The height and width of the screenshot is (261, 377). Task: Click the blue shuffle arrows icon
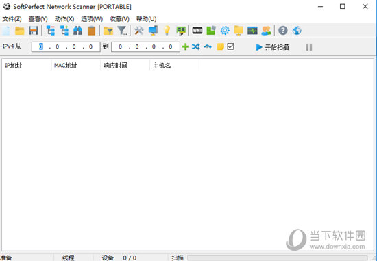pyautogui.click(x=196, y=46)
